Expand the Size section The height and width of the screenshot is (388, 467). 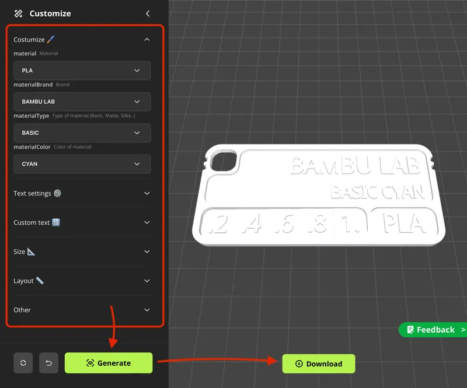82,251
